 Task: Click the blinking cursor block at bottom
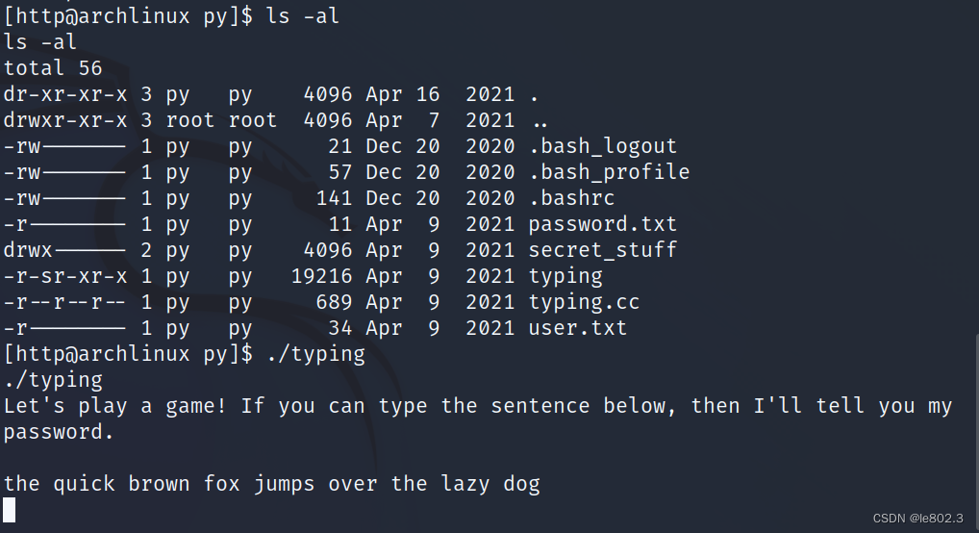(x=10, y=510)
